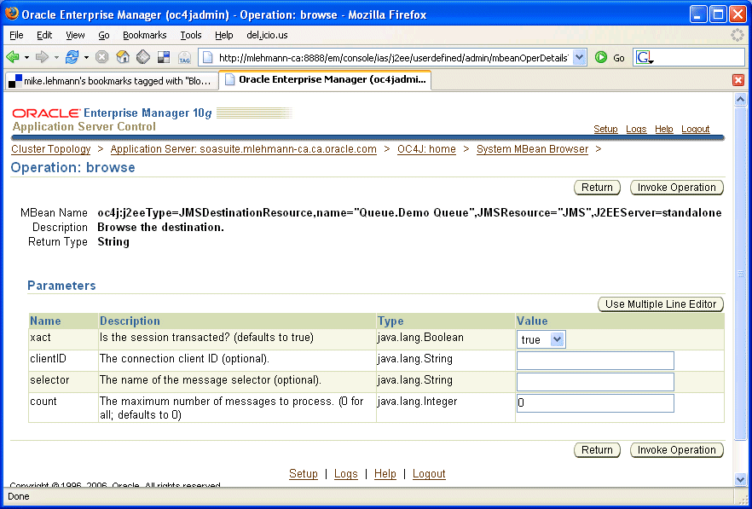Open the Go menu
752x509 pixels.
click(104, 35)
